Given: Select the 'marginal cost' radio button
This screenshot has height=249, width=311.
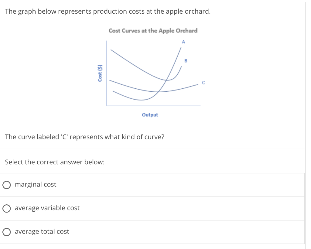Looking at the screenshot, I should pyautogui.click(x=6, y=185).
